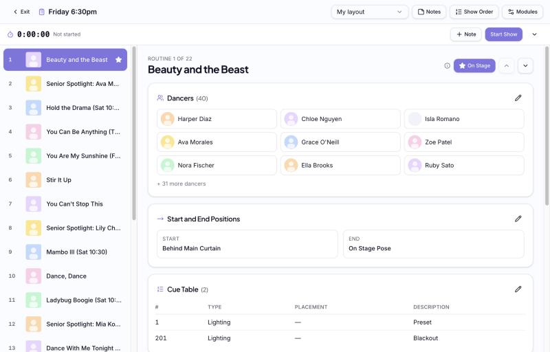Image resolution: width=550 pixels, height=352 pixels.
Task: Click the clipboard icon next to Friday 6:30pm
Action: pyautogui.click(x=41, y=12)
